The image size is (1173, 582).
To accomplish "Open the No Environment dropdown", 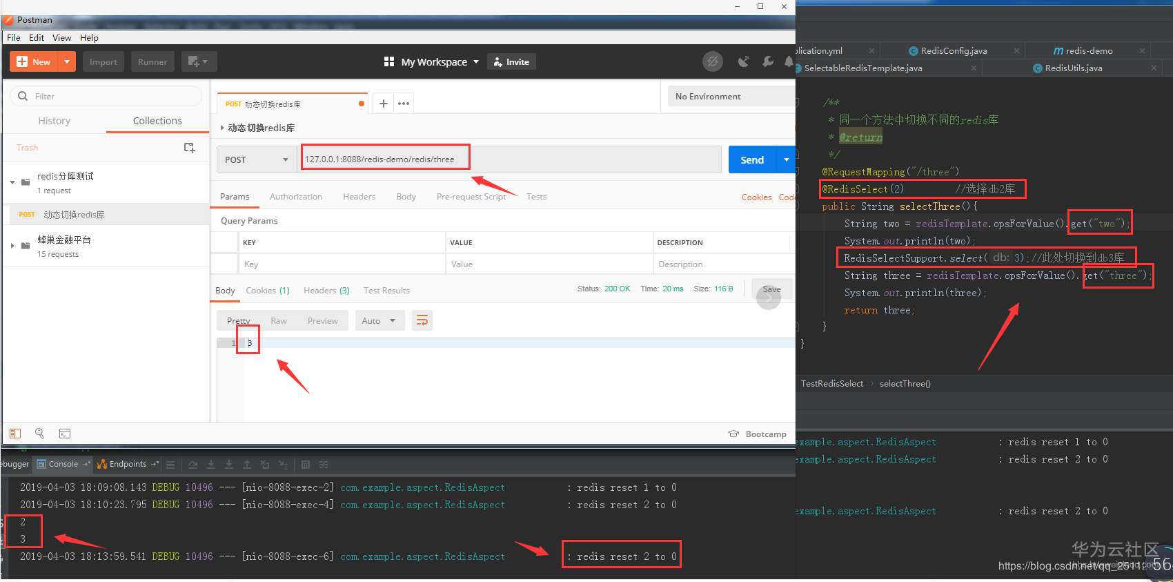I will (731, 96).
